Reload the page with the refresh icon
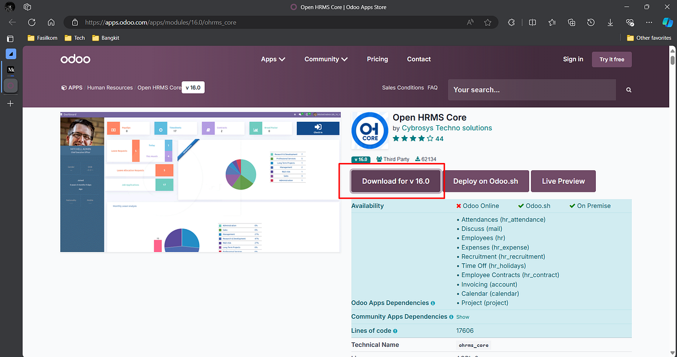Screen dimensions: 677x357 click(x=32, y=23)
